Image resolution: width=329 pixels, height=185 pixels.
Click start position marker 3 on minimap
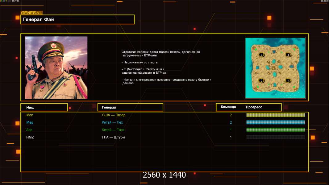click(261, 55)
